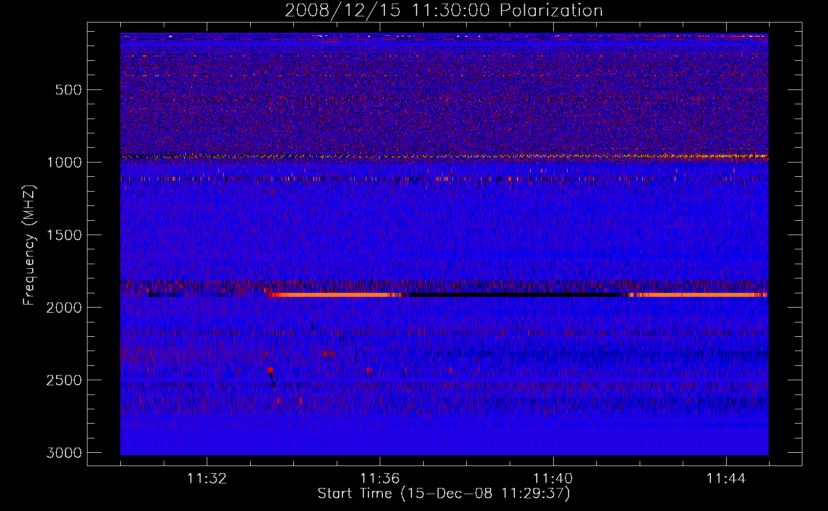828x511 pixels.
Task: Click the 11:32 time tick label
Action: click(207, 479)
